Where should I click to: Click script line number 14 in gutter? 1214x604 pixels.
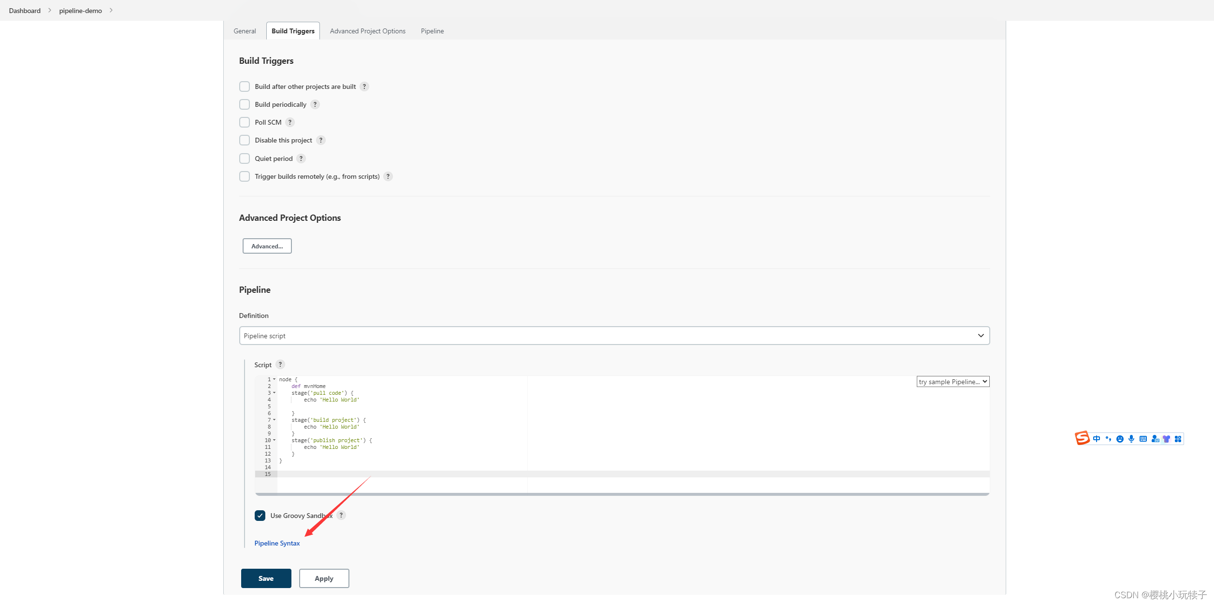[x=268, y=467]
